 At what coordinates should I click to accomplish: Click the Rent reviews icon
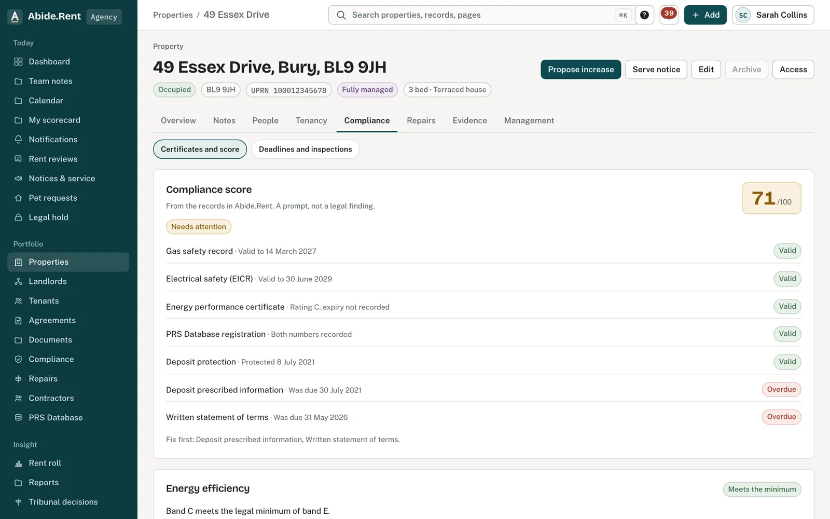(18, 159)
